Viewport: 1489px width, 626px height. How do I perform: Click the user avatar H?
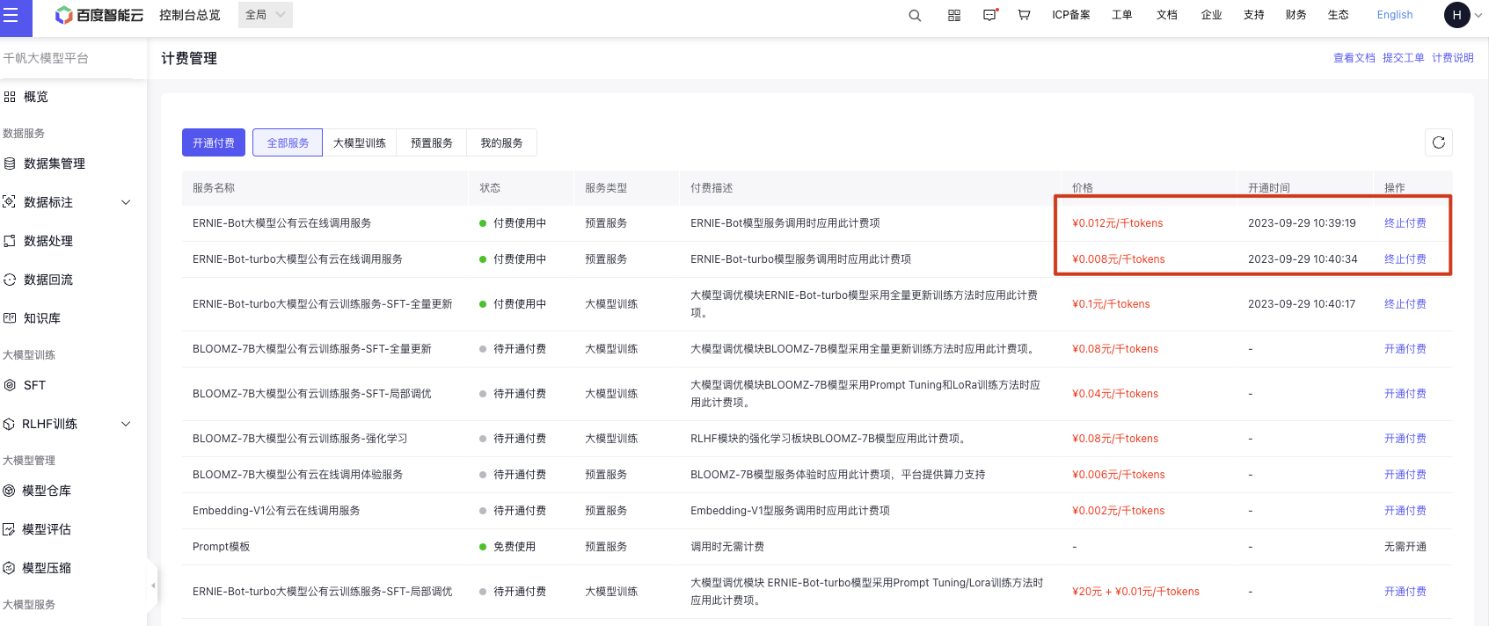(1457, 15)
